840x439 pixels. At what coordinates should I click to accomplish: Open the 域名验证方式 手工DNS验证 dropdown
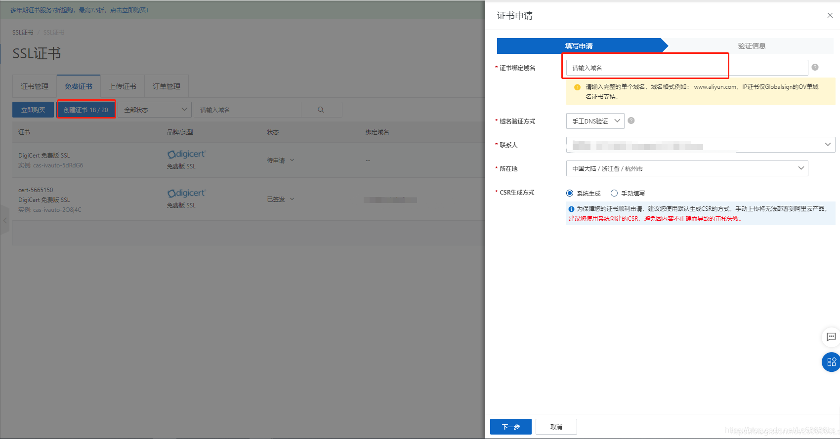pyautogui.click(x=595, y=121)
